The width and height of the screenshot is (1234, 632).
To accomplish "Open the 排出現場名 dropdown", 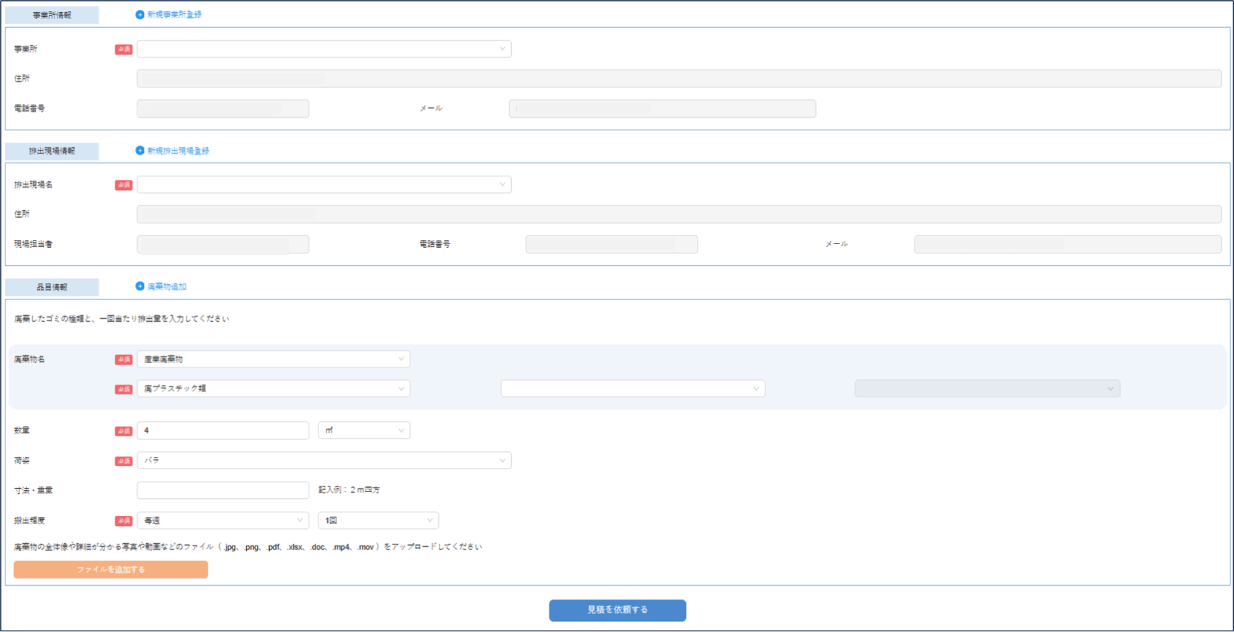I will [x=323, y=184].
